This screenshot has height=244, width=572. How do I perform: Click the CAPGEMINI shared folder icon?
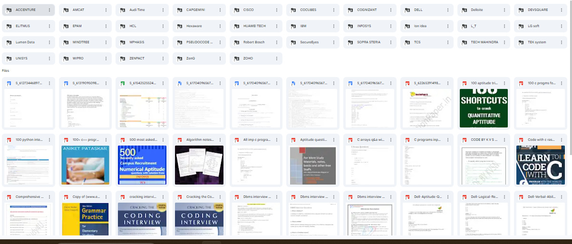coord(180,10)
